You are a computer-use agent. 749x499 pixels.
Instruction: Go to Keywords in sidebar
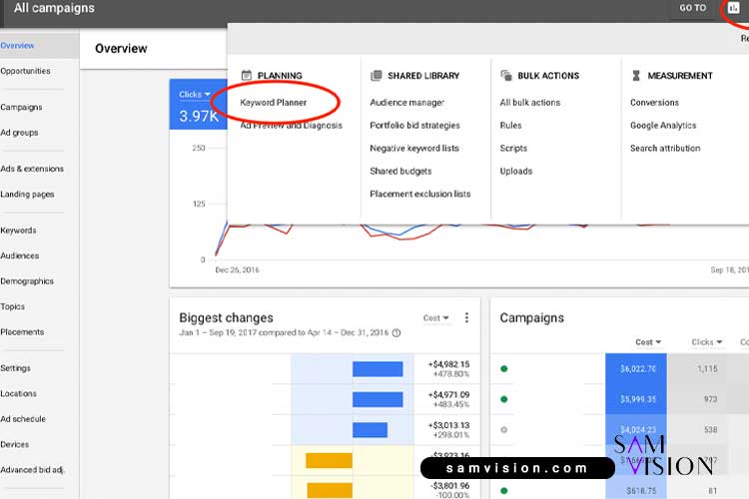[x=18, y=231]
